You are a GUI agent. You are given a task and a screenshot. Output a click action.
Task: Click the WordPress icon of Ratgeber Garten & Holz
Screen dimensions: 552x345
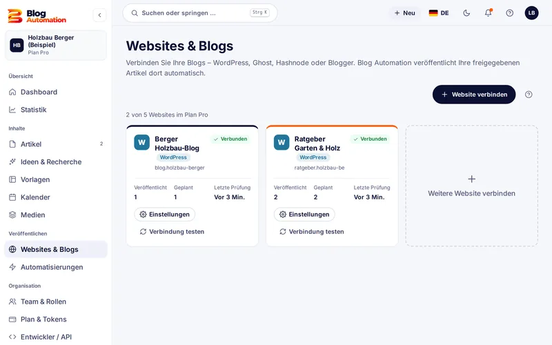tap(282, 143)
